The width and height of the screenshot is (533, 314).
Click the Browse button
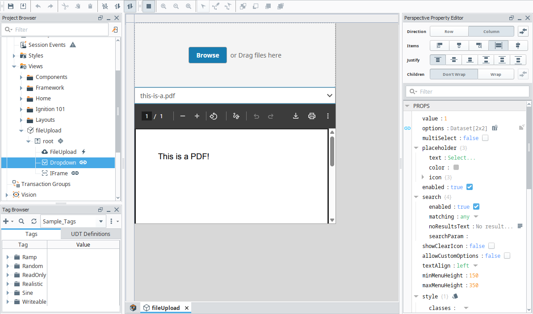tap(207, 55)
